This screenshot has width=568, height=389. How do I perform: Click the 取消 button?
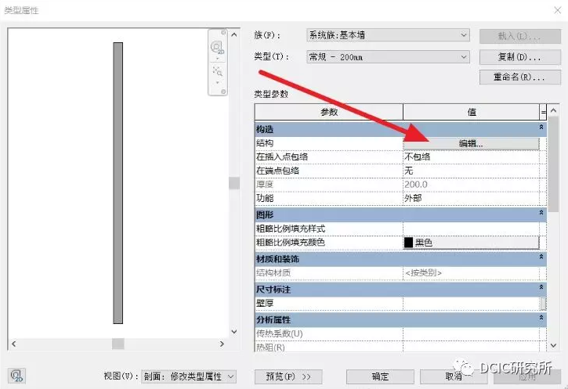coord(454,376)
